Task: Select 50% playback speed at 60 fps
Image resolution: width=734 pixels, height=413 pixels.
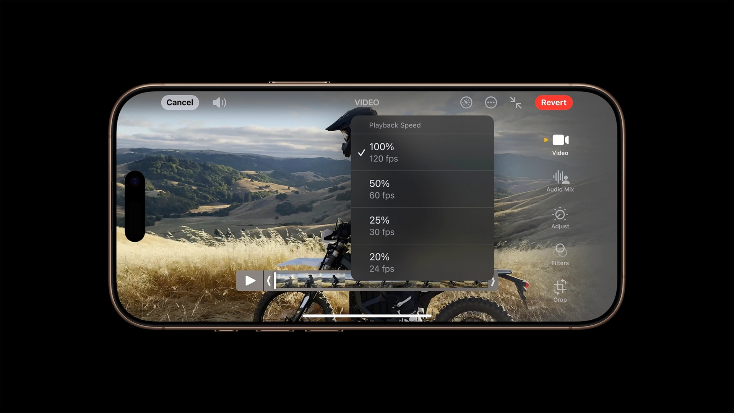Action: (x=423, y=189)
